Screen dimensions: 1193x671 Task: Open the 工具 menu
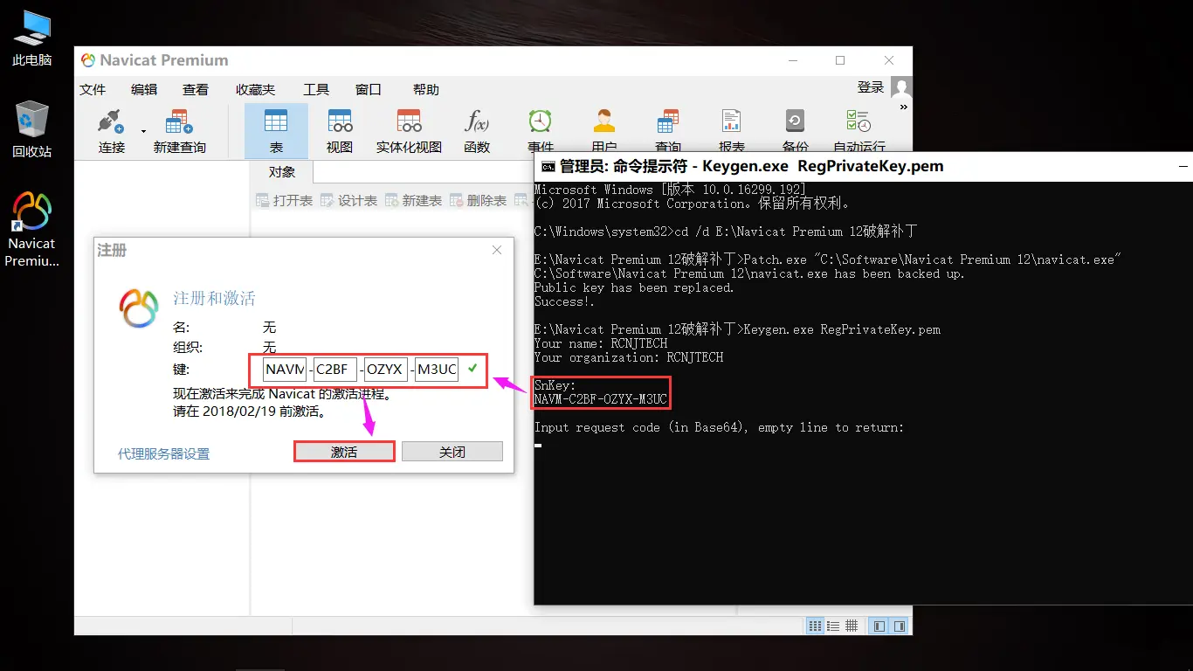(x=316, y=89)
